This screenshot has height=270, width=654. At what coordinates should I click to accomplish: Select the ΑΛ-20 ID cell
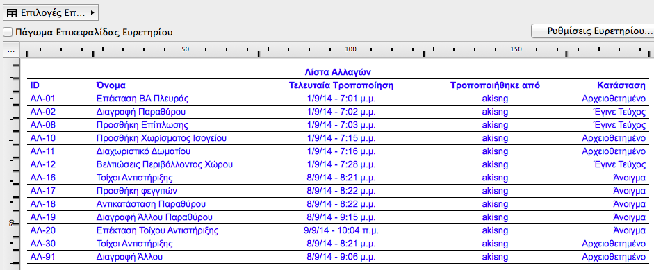[x=43, y=230]
